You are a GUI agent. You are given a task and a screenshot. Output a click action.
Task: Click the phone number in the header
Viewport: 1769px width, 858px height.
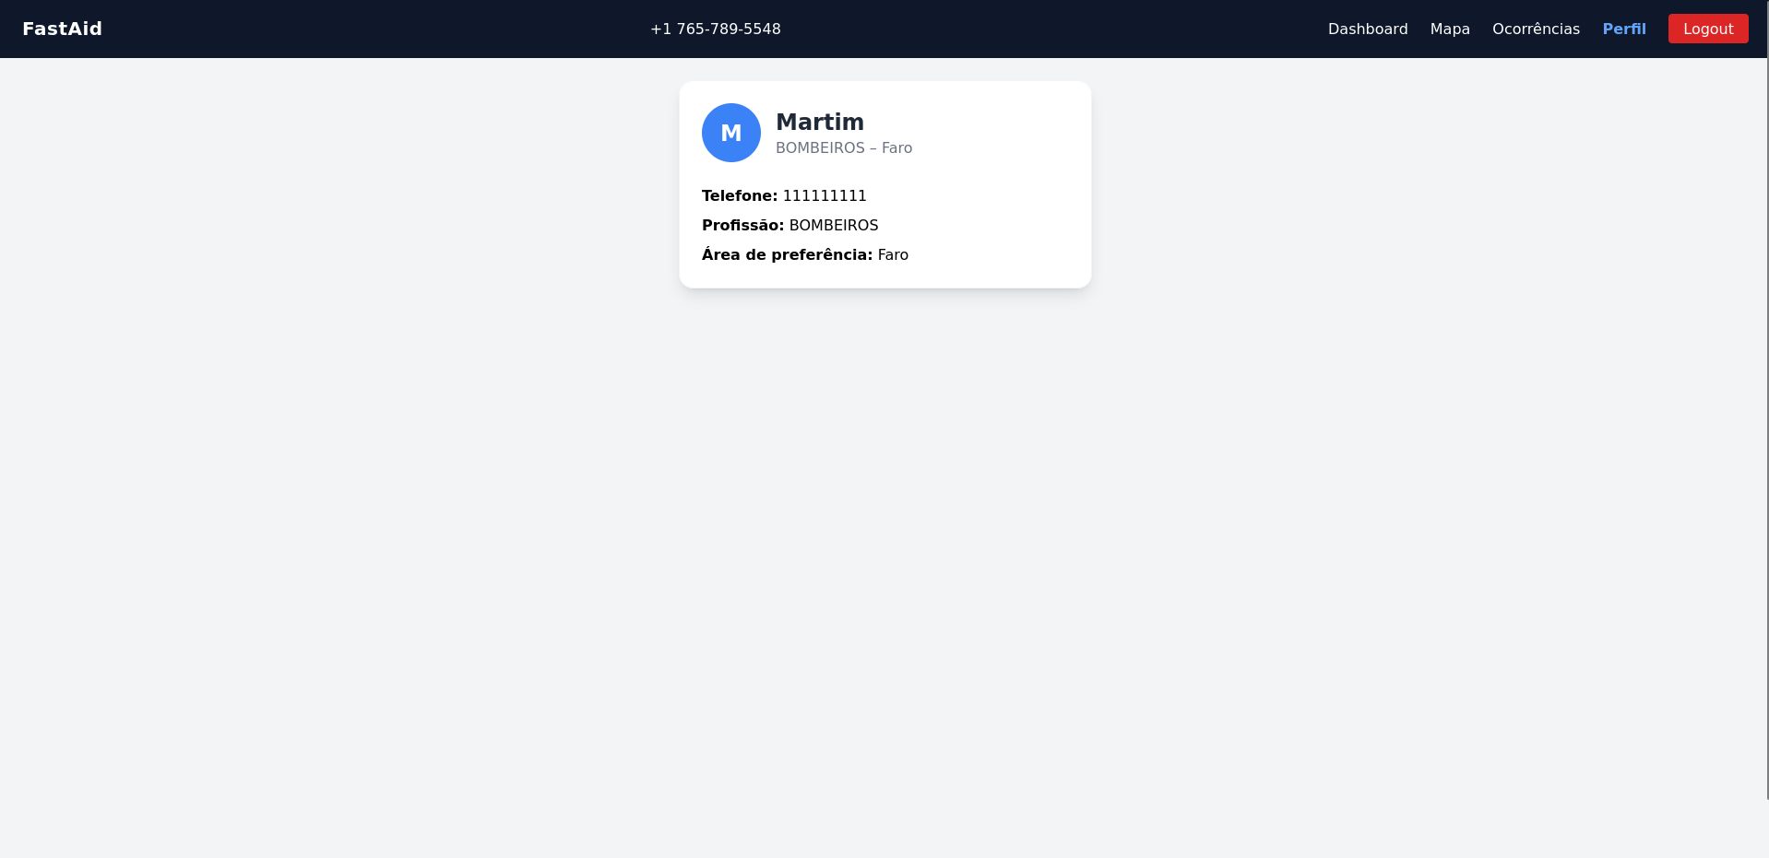(716, 29)
